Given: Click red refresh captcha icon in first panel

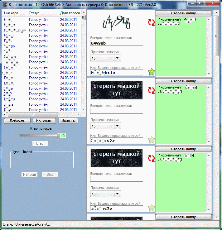Looking at the screenshot, I should click(x=151, y=22).
